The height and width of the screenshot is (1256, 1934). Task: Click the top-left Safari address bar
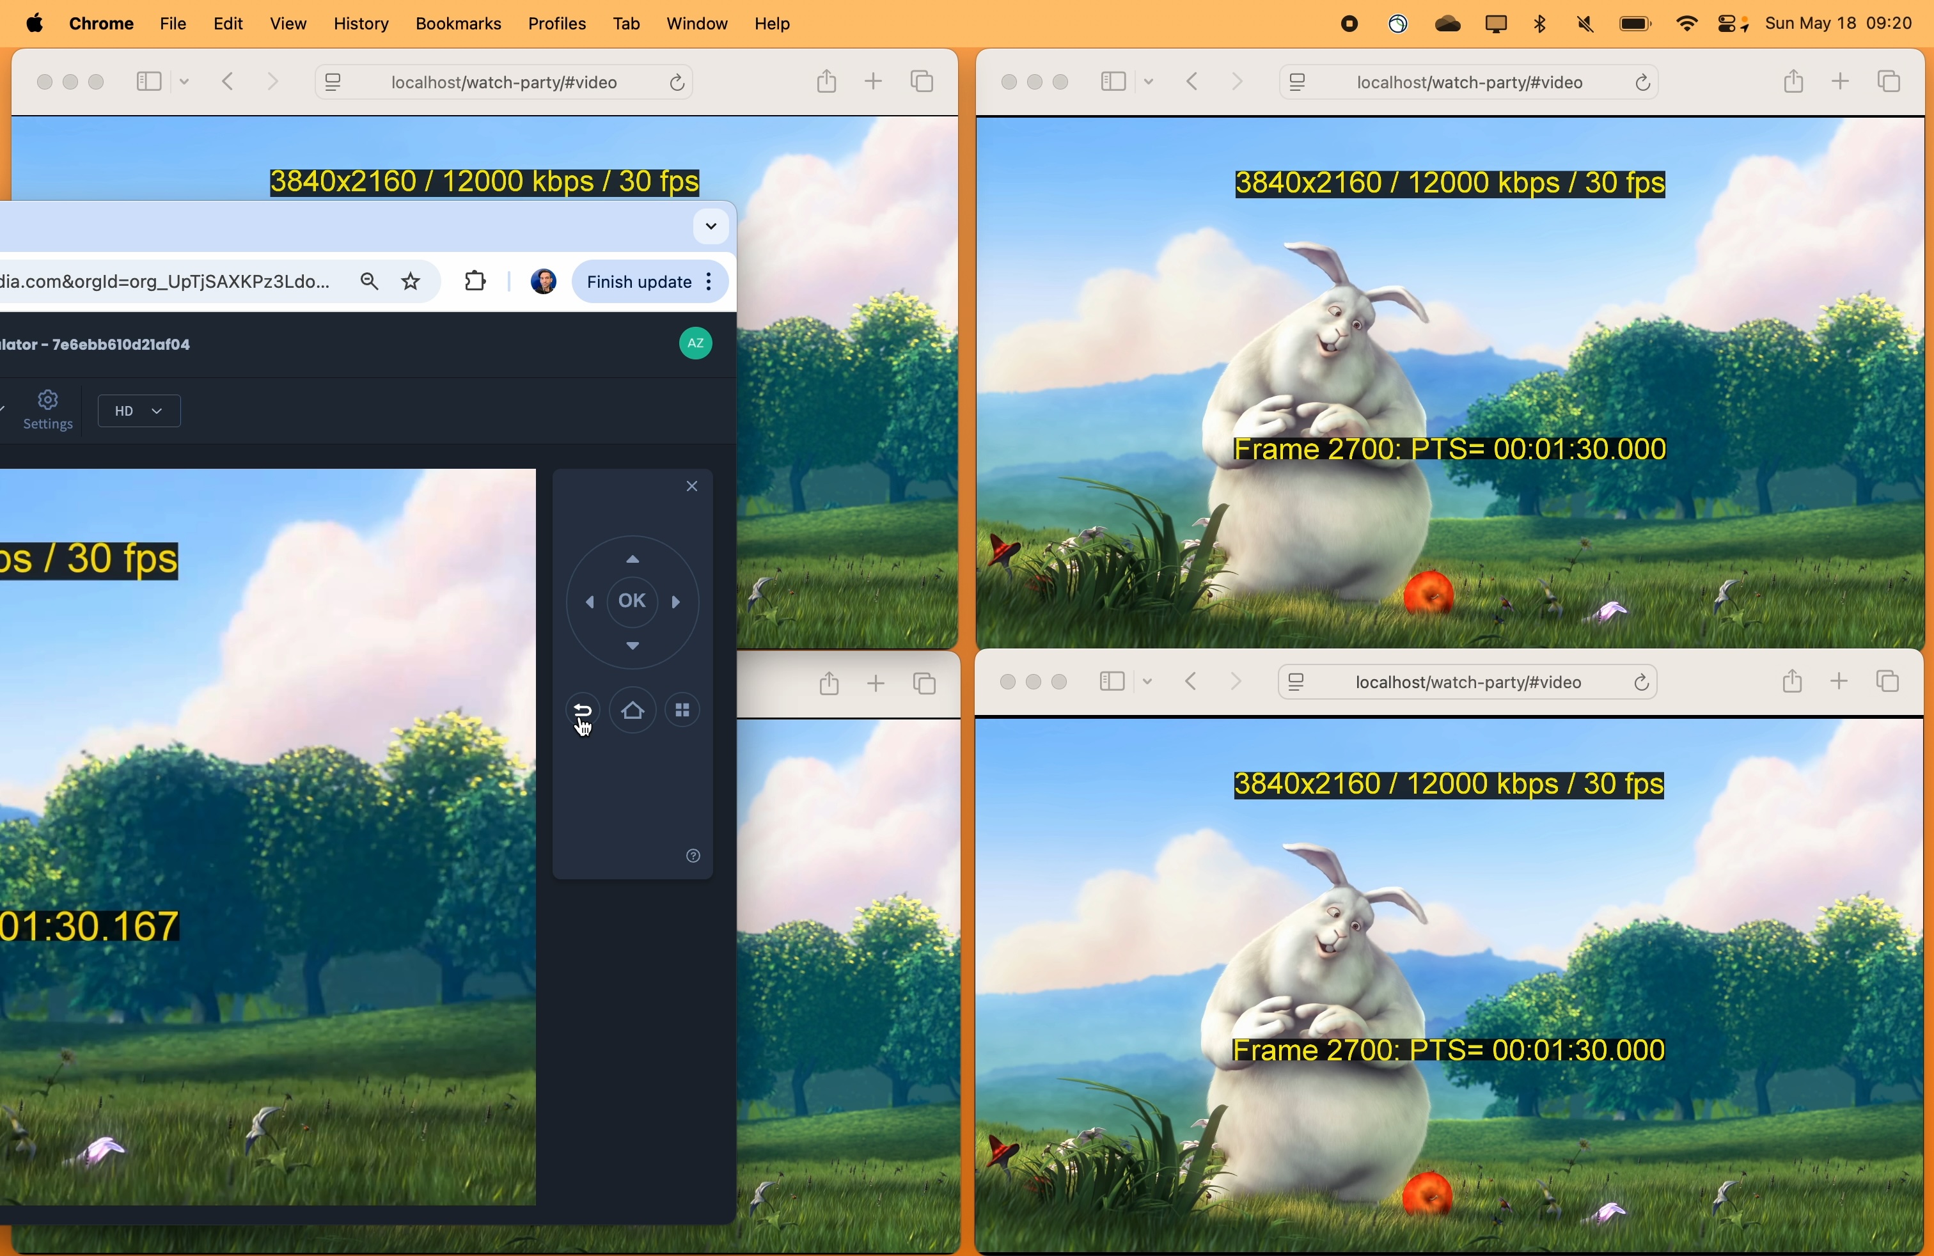pos(503,82)
